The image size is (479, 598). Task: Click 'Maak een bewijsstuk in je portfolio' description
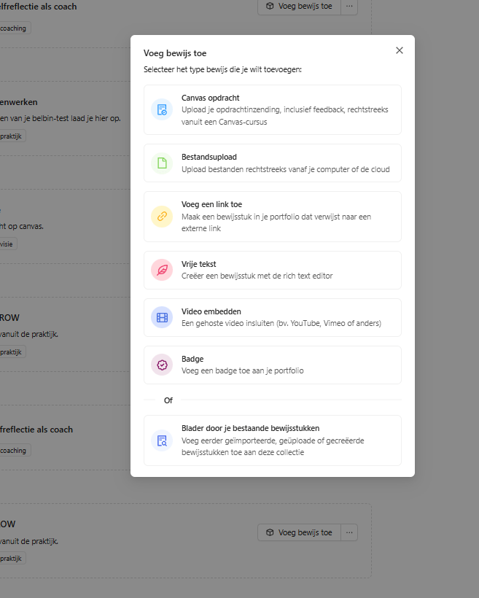pyautogui.click(x=276, y=222)
